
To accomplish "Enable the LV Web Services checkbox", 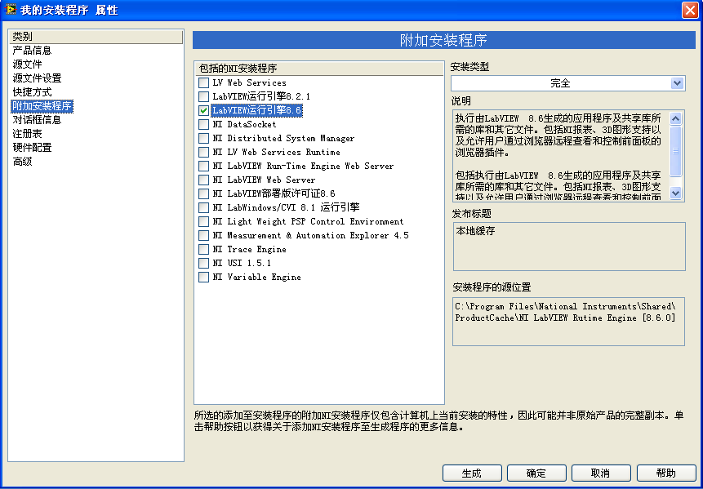I will tap(203, 83).
